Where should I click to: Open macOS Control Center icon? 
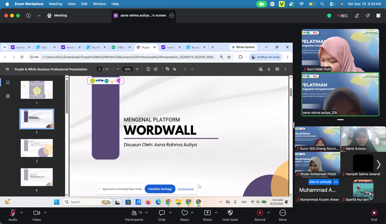[332, 4]
